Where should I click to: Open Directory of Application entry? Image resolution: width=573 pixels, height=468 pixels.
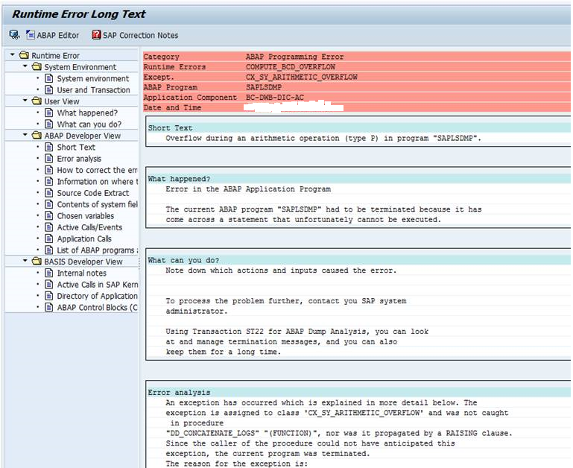[97, 296]
